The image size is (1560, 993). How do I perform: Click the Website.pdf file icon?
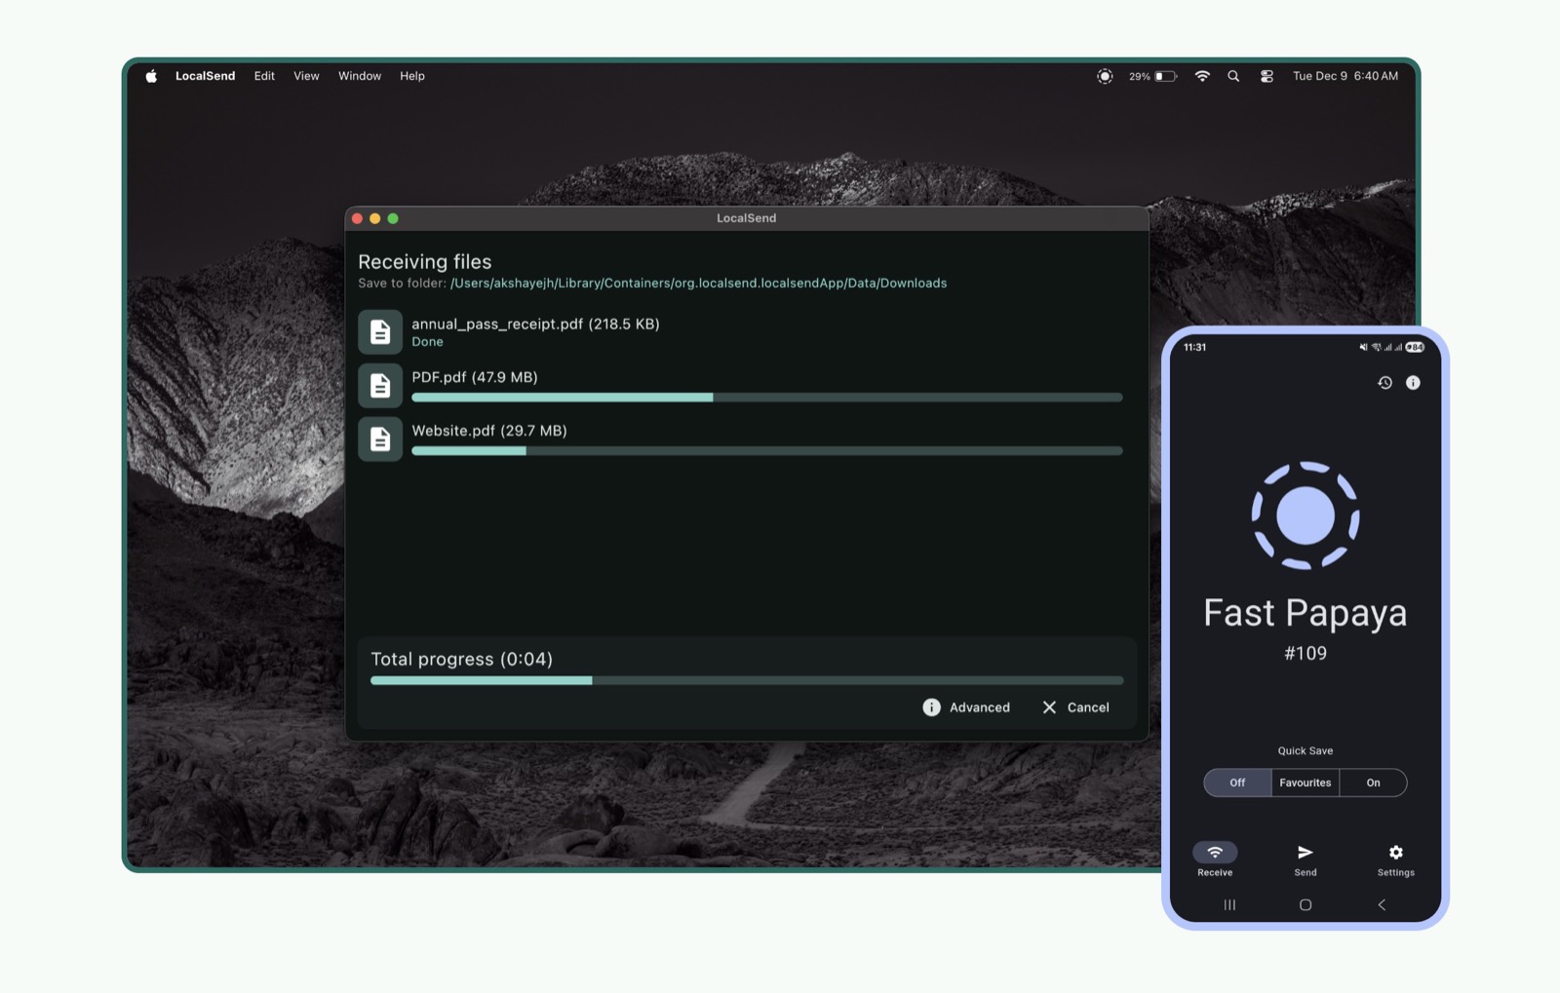tap(380, 439)
